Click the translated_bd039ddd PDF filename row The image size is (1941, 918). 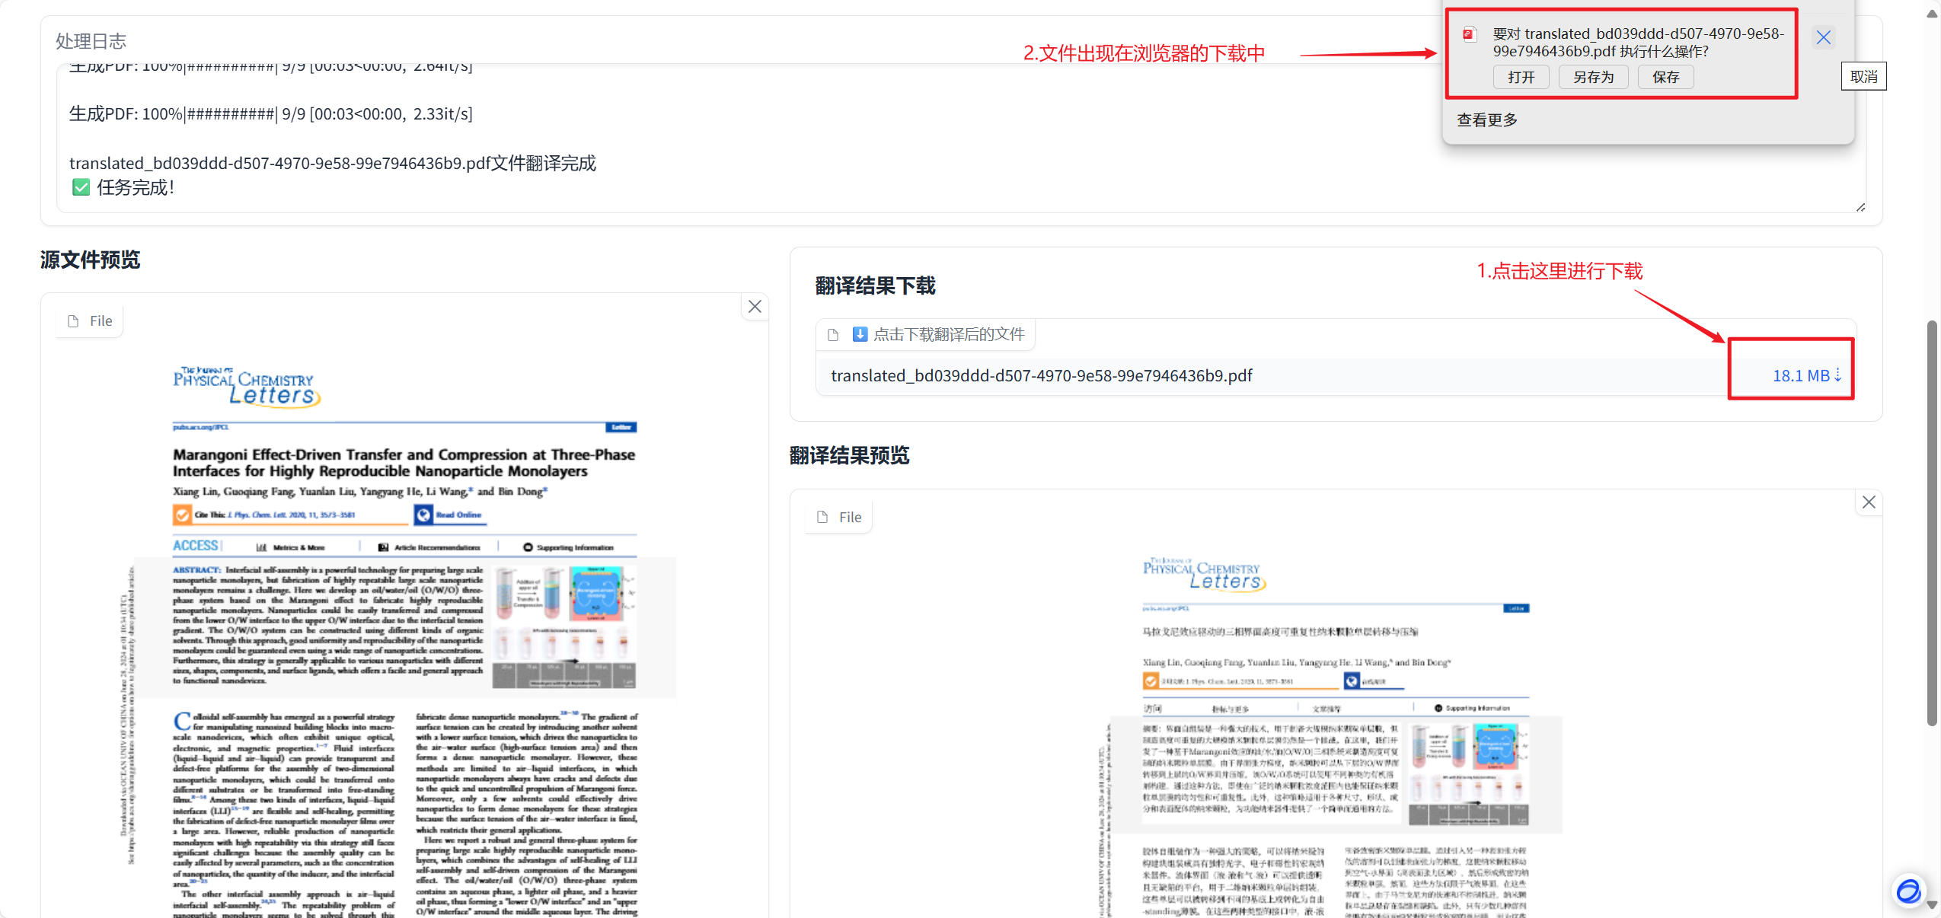click(1041, 375)
